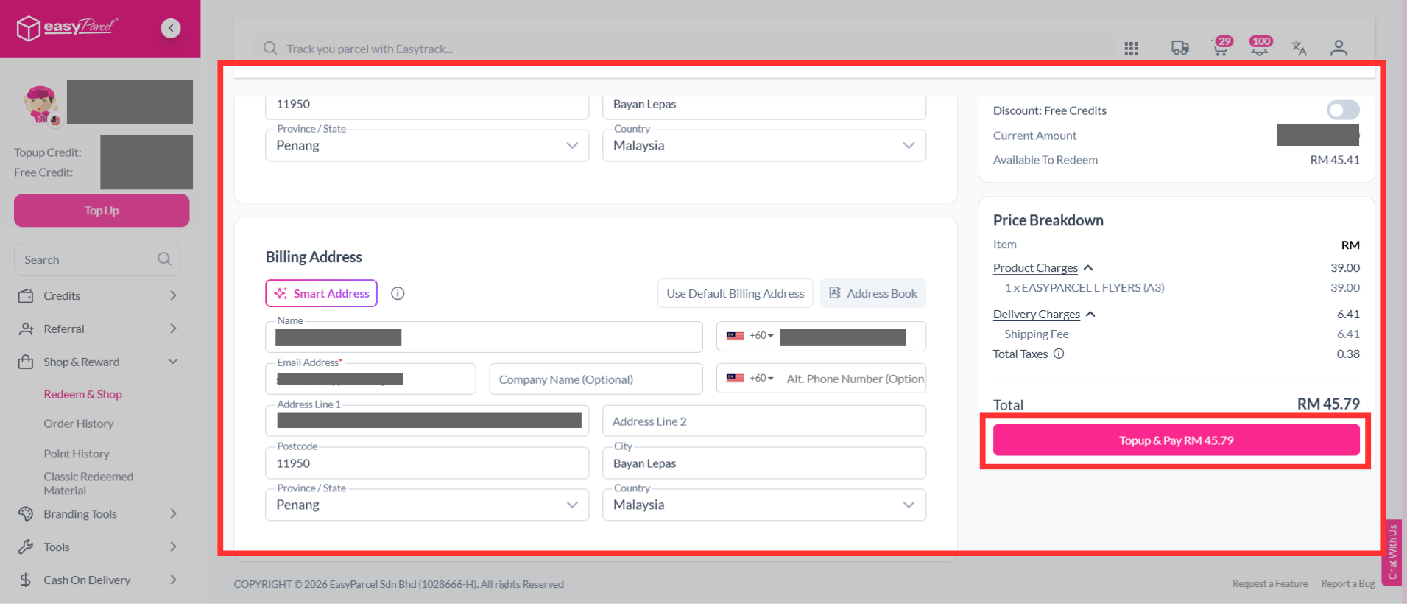Viewport: 1407px width, 604px height.
Task: Open the user account icon
Action: coord(1339,49)
